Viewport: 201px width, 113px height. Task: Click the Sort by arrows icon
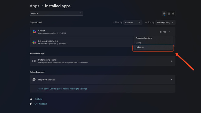coord(146,22)
